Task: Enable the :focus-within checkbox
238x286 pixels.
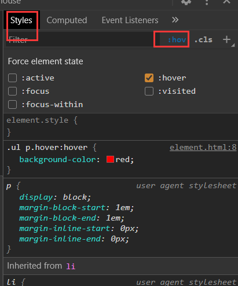Action: [12, 105]
